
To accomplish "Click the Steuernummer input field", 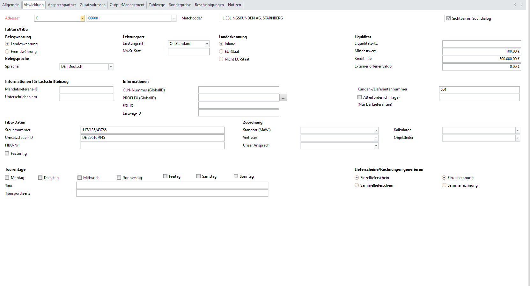I will tap(152, 130).
